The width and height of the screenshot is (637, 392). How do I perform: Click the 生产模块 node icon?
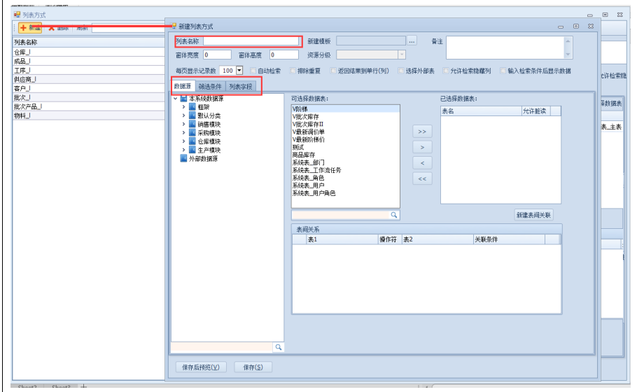192,150
